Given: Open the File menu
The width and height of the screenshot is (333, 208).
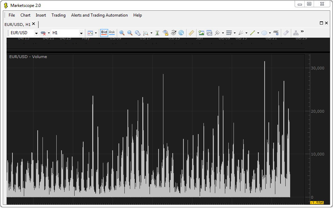Looking at the screenshot, I should [x=12, y=15].
